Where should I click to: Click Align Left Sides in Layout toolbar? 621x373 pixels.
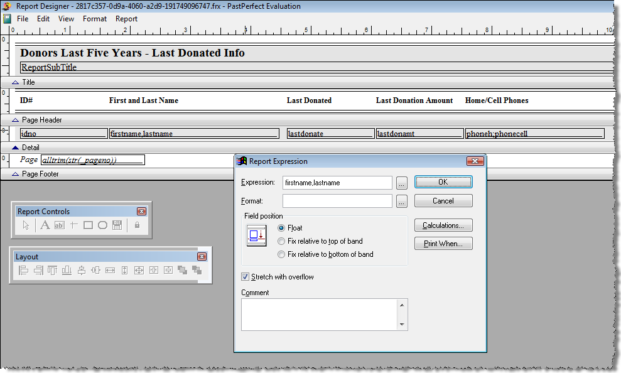tap(23, 270)
